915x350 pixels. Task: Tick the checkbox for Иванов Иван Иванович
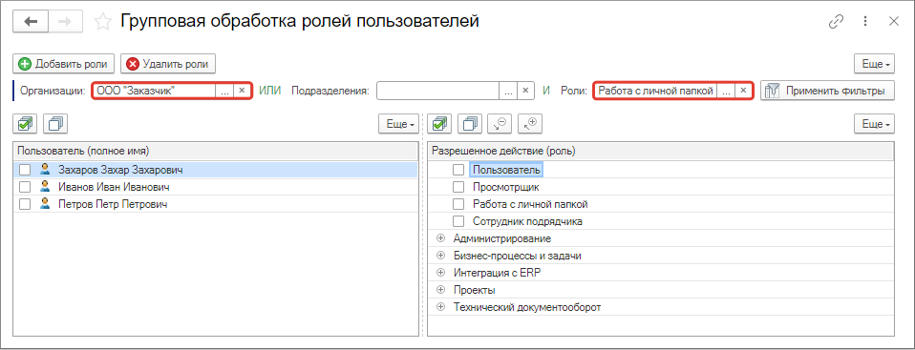coord(25,188)
